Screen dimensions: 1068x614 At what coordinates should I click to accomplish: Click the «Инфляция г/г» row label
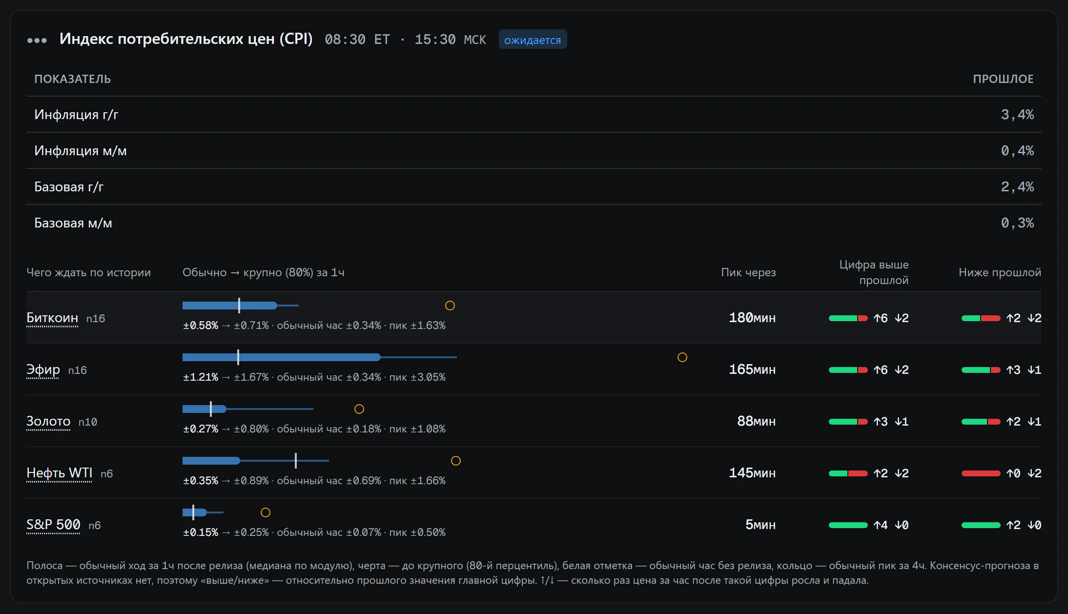(x=76, y=115)
